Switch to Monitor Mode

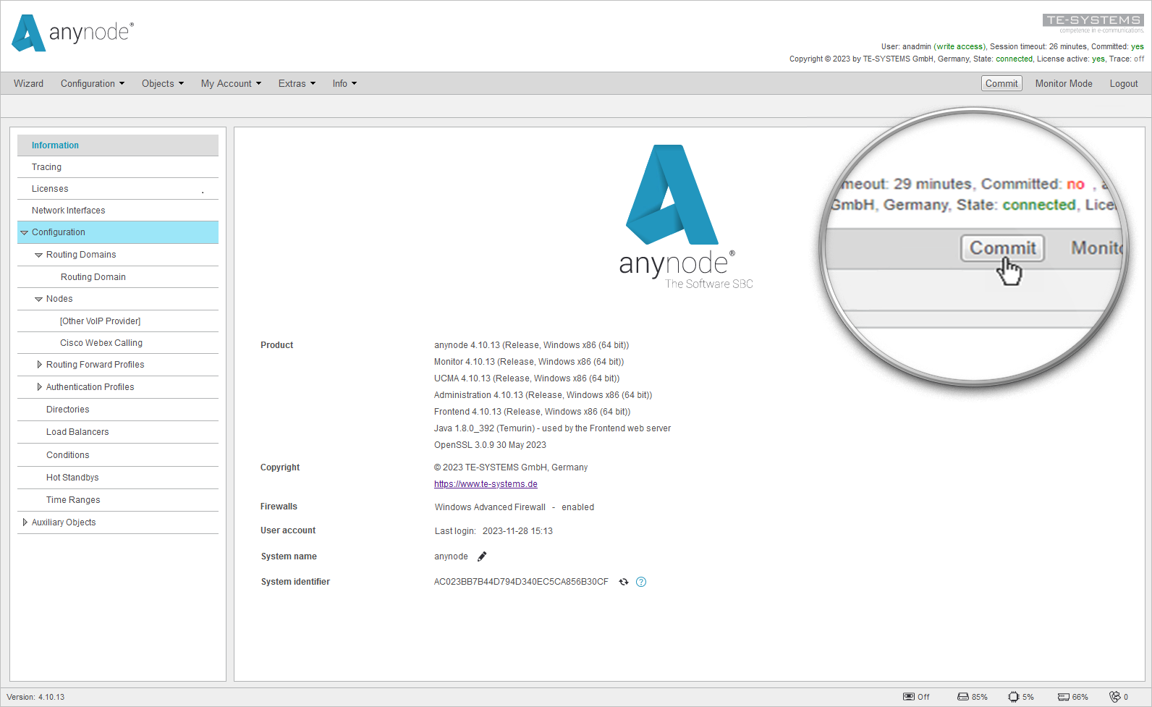tap(1064, 83)
